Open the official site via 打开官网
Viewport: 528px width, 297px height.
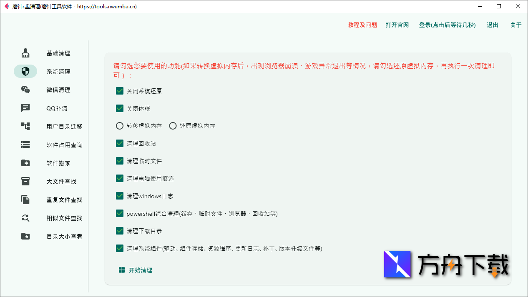[x=397, y=25]
